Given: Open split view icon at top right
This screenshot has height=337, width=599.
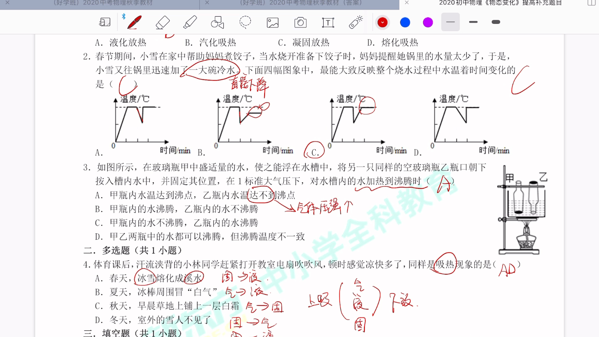Looking at the screenshot, I should [591, 3].
